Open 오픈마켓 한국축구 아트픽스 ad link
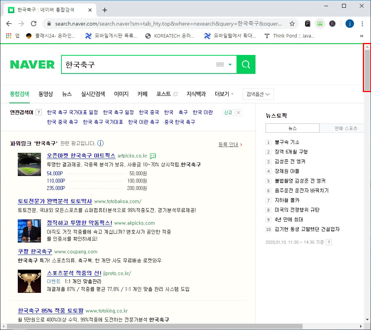Image resolution: width=371 pixels, height=330 pixels. coord(81,156)
